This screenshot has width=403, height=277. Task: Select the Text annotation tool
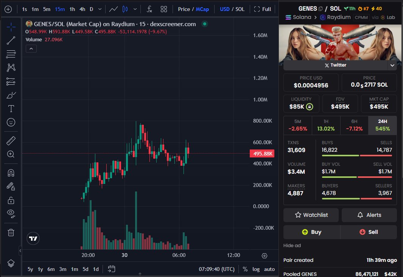point(11,109)
